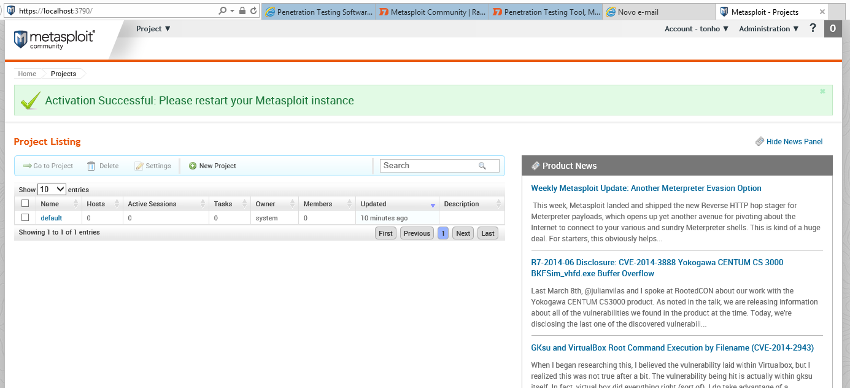Tick the select-all checkbox in the table header
The height and width of the screenshot is (388, 850).
[x=25, y=203]
